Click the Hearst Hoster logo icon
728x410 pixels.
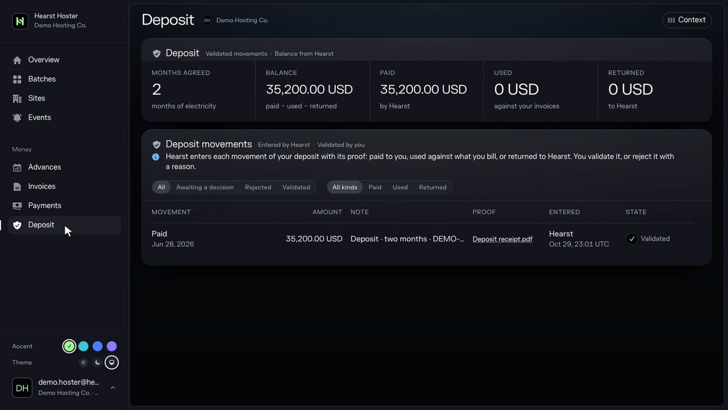click(x=20, y=21)
